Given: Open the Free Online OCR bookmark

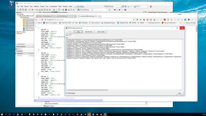Looking at the screenshot, I should click(65, 23).
